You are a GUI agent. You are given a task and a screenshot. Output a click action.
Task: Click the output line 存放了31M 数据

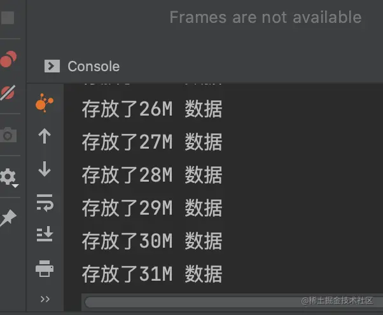point(152,274)
